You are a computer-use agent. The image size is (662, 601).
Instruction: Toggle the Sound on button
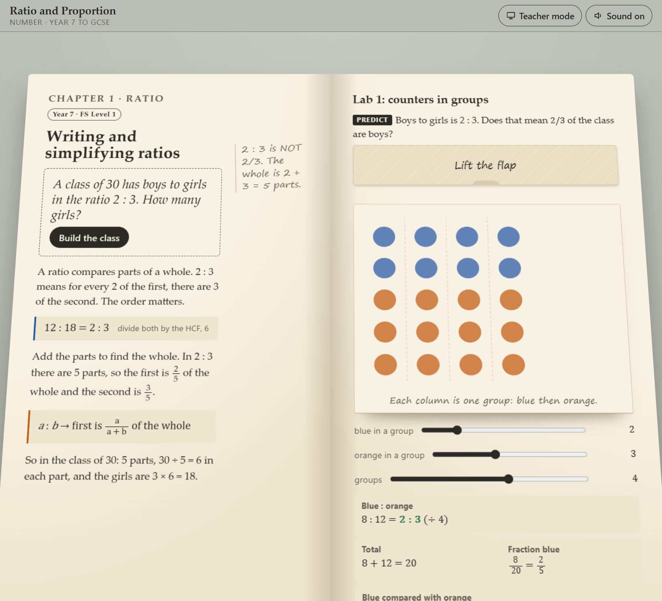coord(619,16)
